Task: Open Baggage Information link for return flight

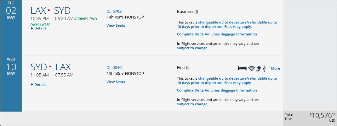Action: [x=217, y=90]
